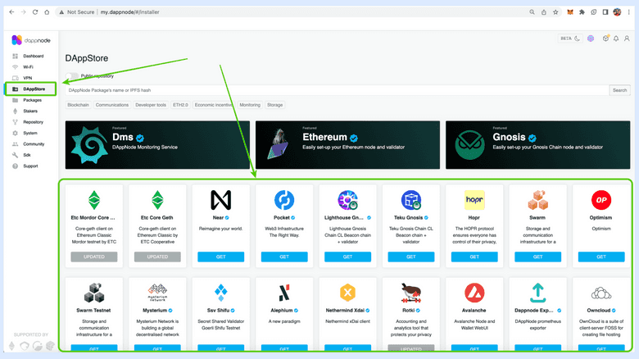Open the Packages menu item
The image size is (639, 359).
point(32,100)
